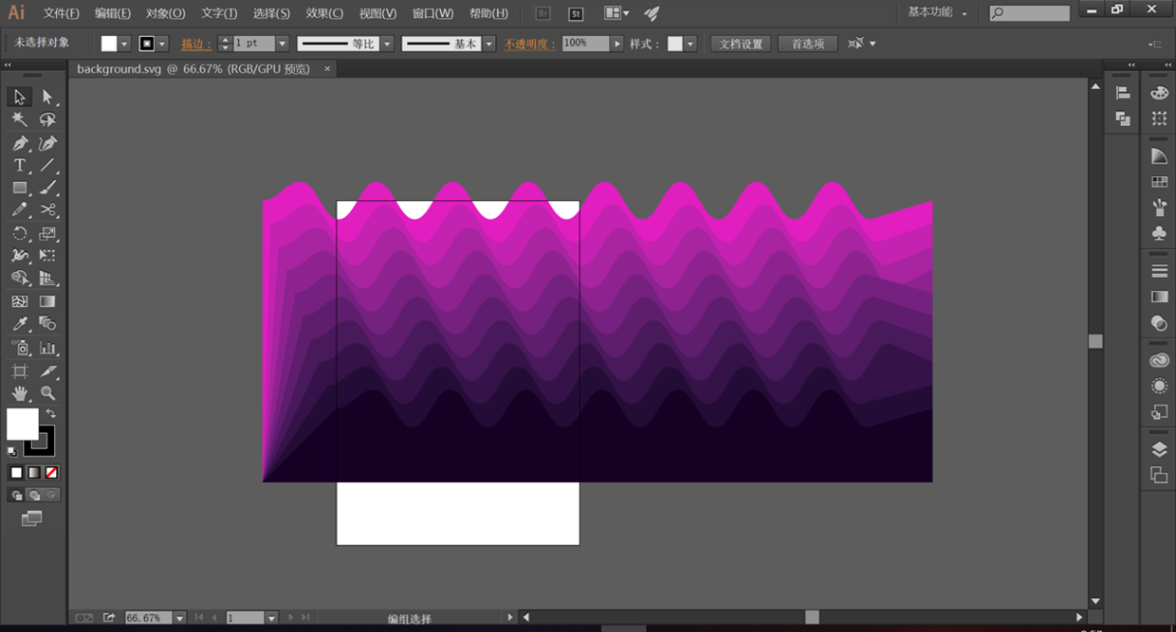Viewport: 1176px width, 632px height.
Task: Open the Swatches panel icon
Action: [x=1159, y=182]
